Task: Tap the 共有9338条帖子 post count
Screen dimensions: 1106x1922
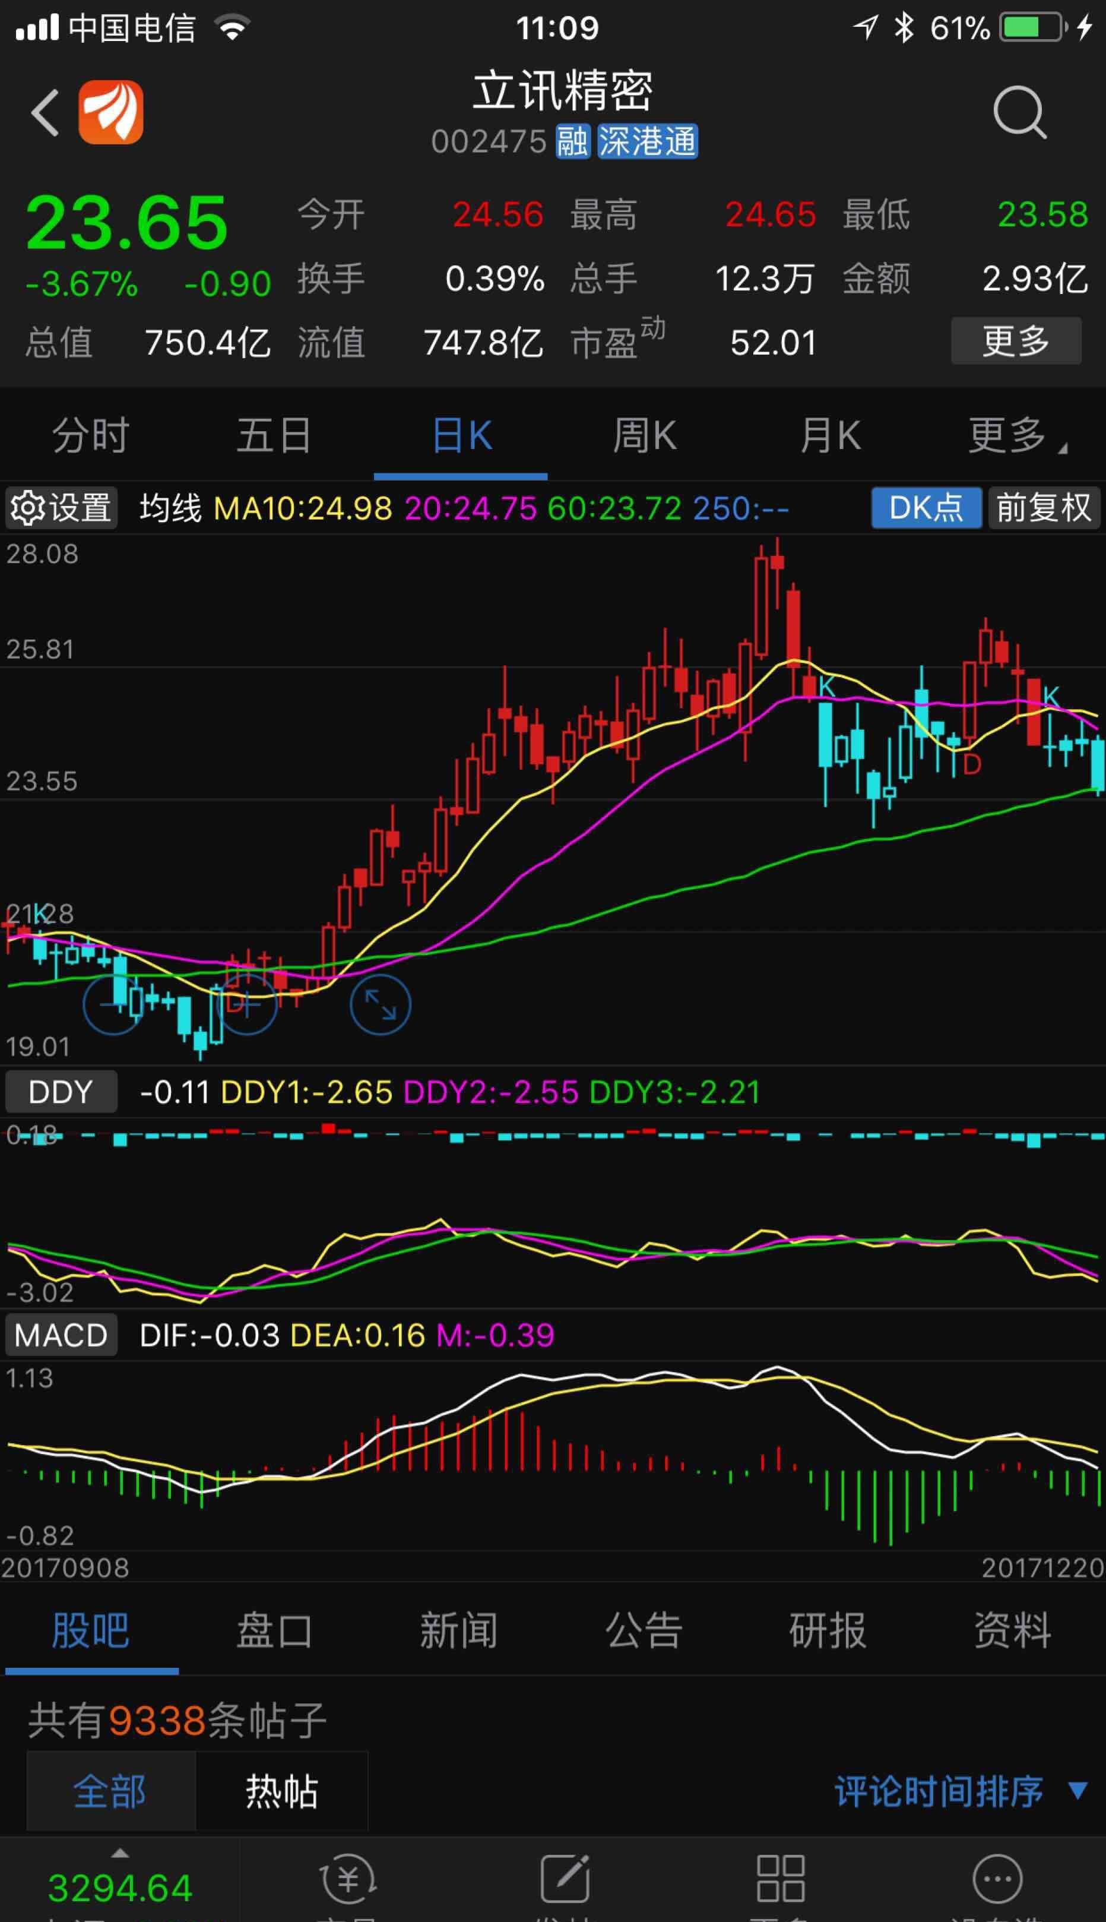Action: tap(177, 1721)
